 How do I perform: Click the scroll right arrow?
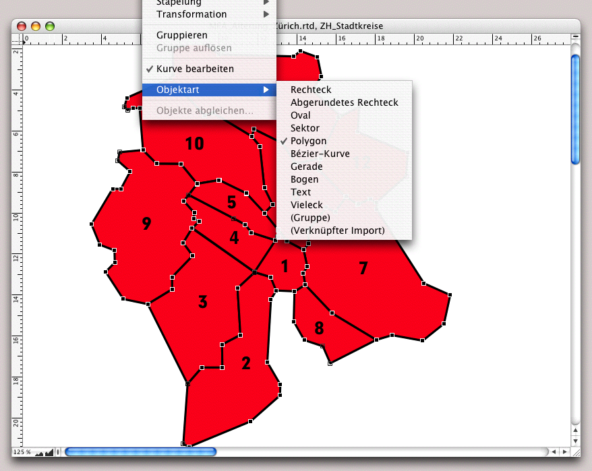click(x=565, y=451)
